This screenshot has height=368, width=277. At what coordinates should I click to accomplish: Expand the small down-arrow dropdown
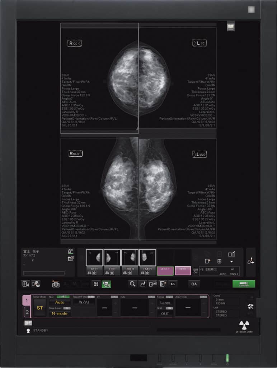pos(231,262)
